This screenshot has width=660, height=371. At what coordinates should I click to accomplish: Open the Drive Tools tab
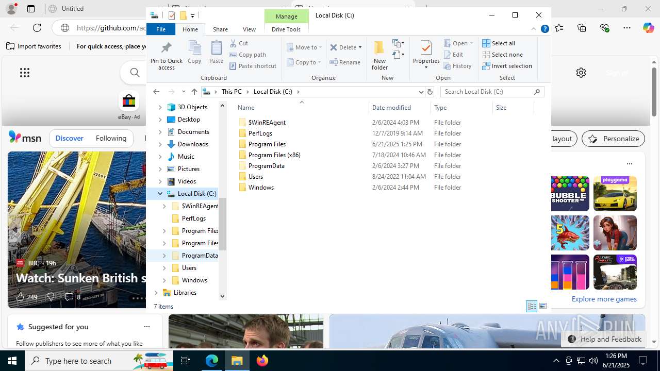point(286,29)
